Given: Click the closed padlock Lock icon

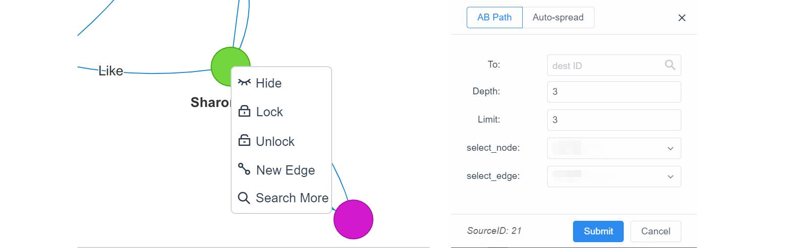Looking at the screenshot, I should click(x=244, y=111).
